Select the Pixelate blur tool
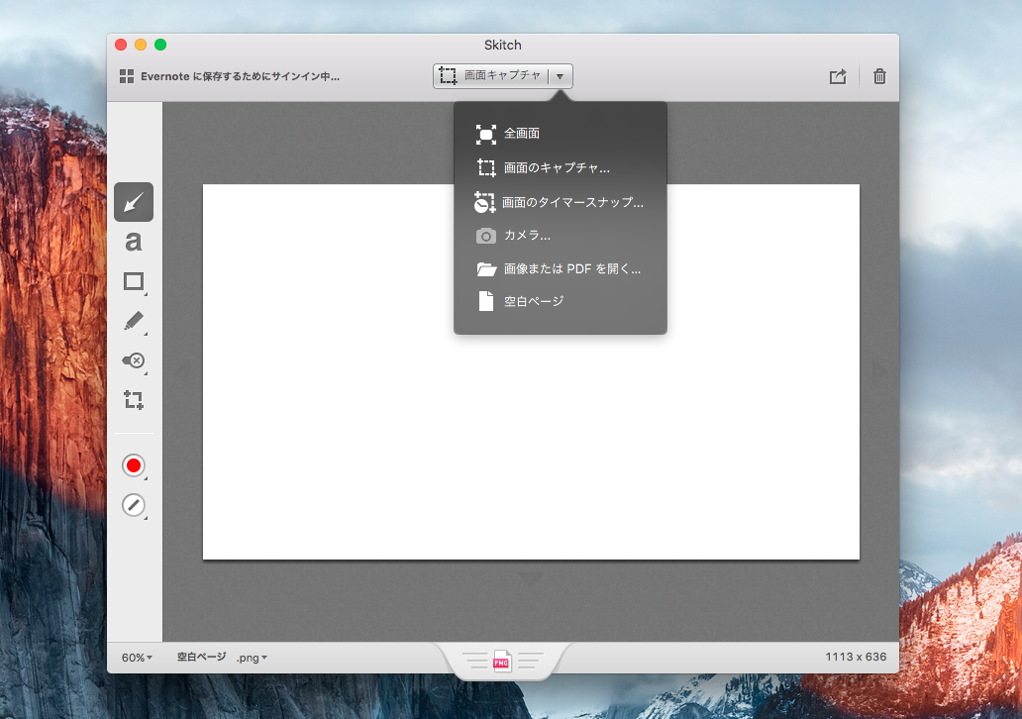Image resolution: width=1022 pixels, height=719 pixels. [134, 360]
